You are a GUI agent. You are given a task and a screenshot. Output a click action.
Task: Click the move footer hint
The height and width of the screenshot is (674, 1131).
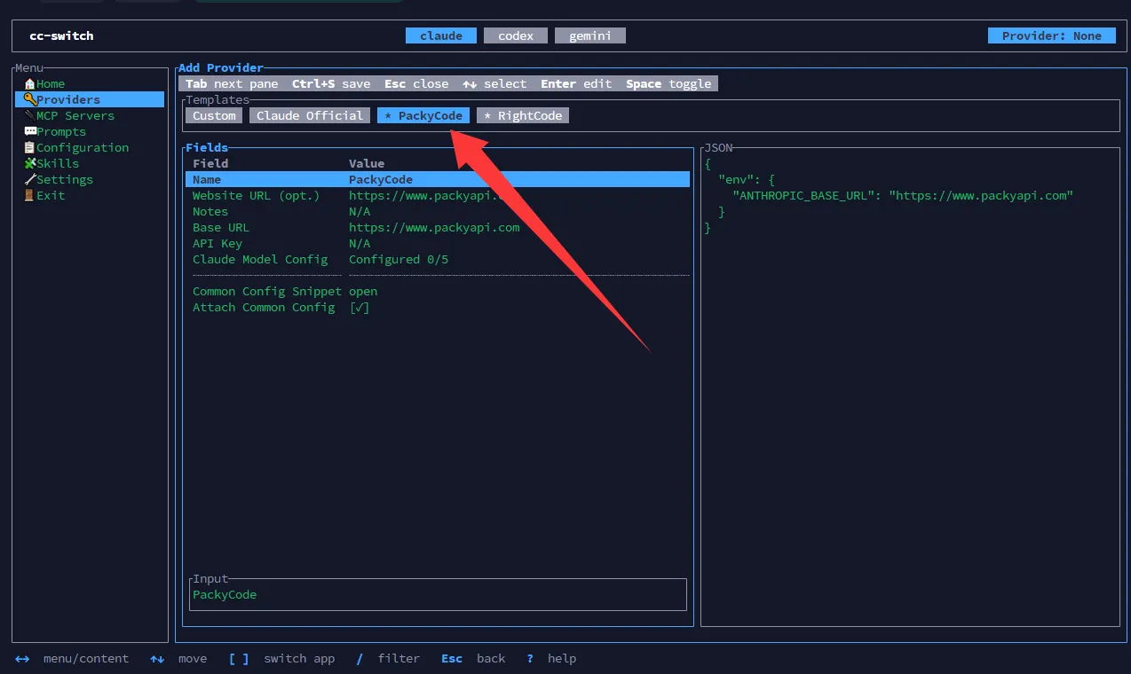[x=178, y=659]
